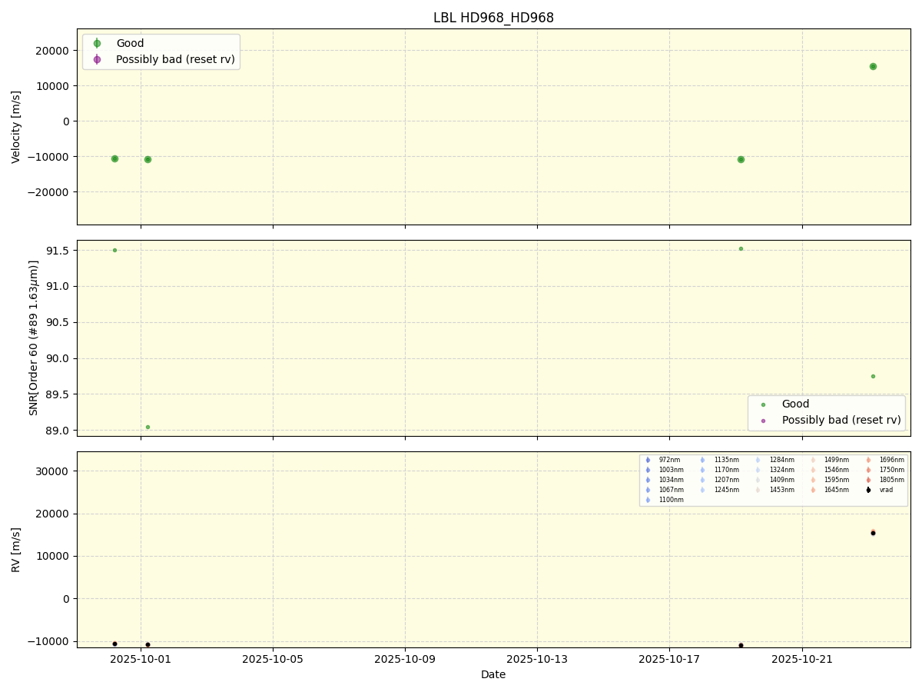This screenshot has width=922, height=692.
Task: Click the '−20000' tick on the Velocity axis
Action: [50, 192]
